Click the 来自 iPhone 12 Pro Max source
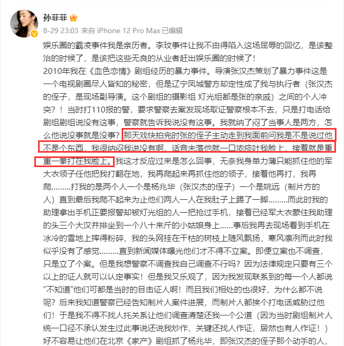 121,31
